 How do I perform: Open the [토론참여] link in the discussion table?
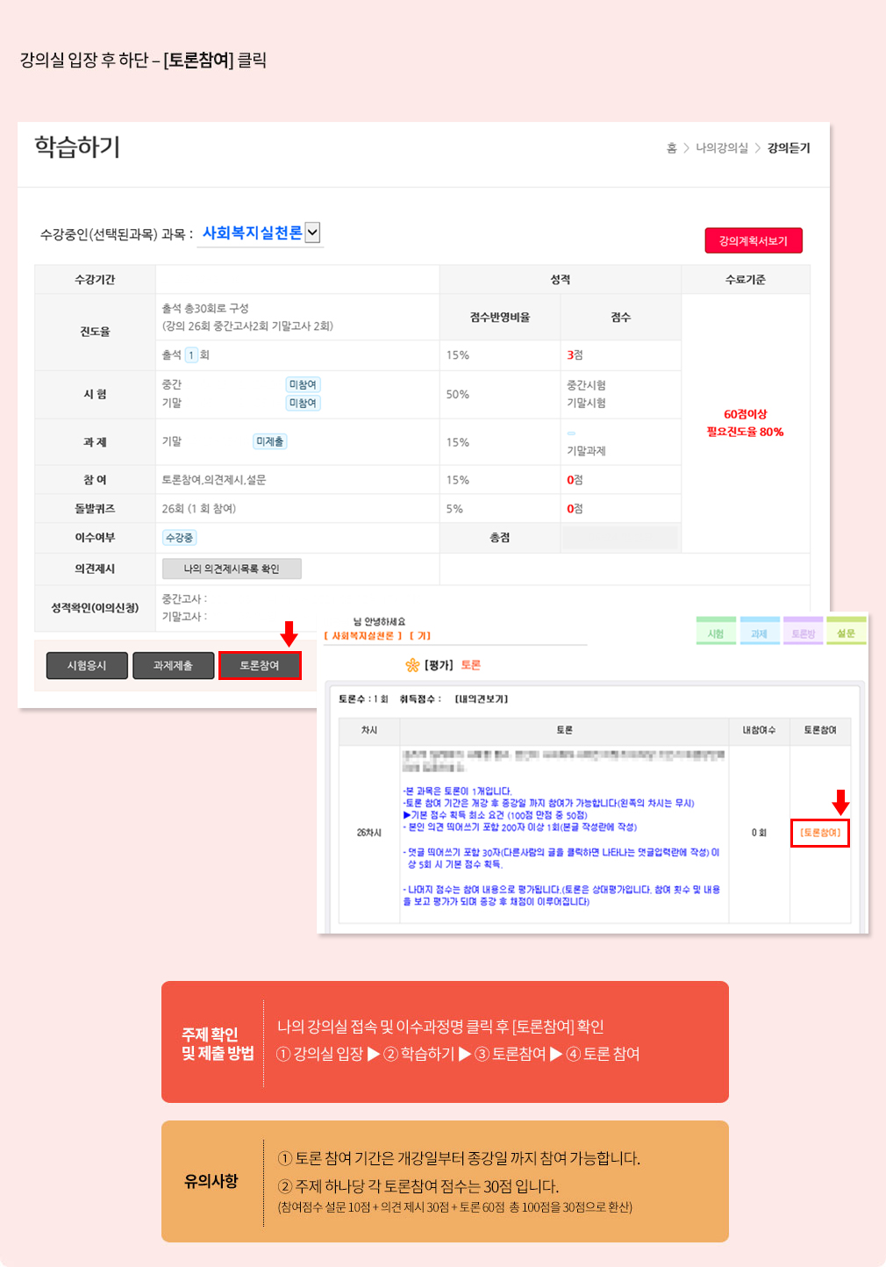pos(820,834)
